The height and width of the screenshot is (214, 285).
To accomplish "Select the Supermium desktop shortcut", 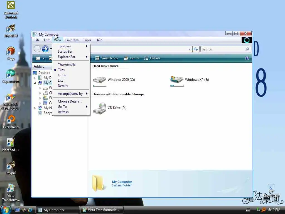I will tap(11, 76).
